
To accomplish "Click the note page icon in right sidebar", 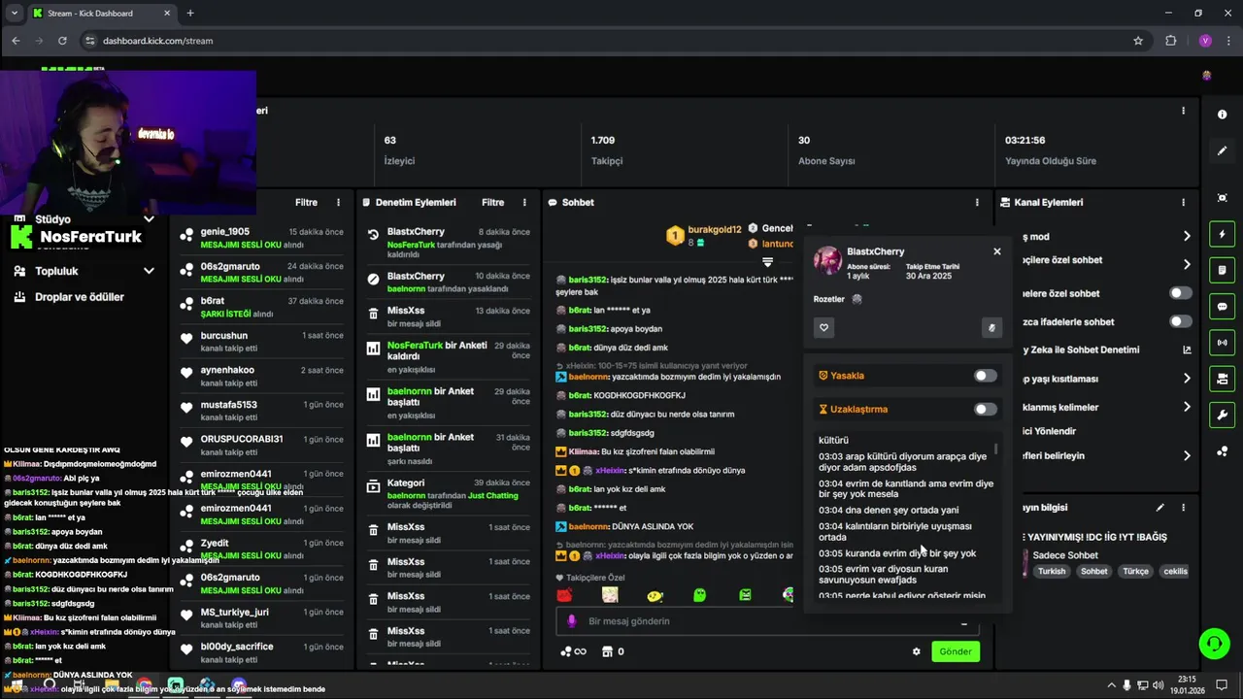I will click(x=1222, y=270).
